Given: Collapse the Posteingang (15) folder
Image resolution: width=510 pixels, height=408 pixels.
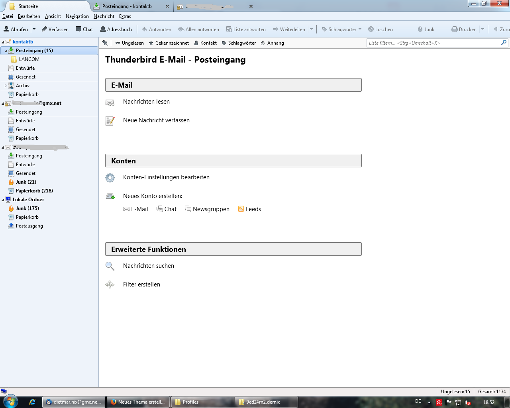Looking at the screenshot, I should tap(6, 51).
